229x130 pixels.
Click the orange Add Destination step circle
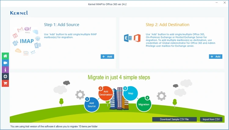[106, 93]
